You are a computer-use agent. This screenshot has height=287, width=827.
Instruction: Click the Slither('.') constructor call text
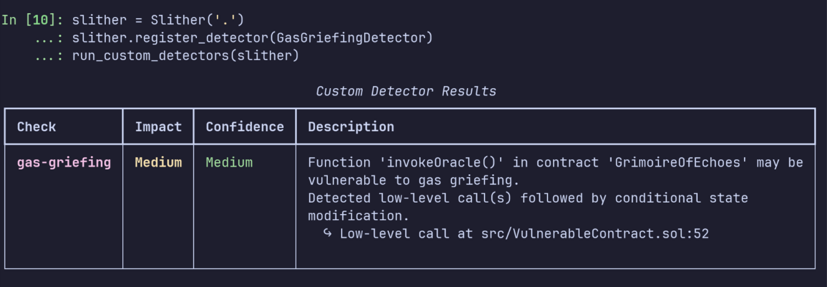197,20
